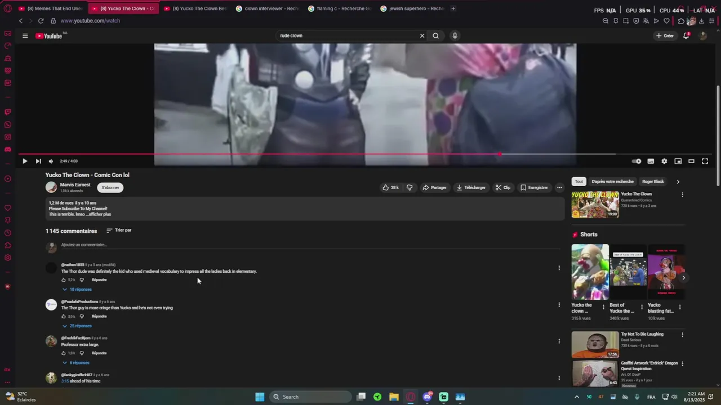The image size is (721, 405).
Task: Like the 'Professor extra large' comment
Action: pyautogui.click(x=64, y=353)
